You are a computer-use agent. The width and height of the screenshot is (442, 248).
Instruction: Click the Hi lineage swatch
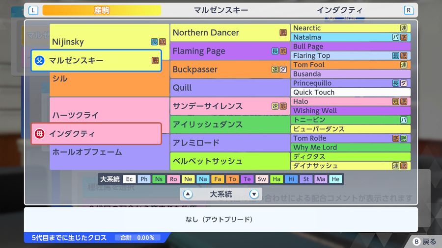(291, 179)
